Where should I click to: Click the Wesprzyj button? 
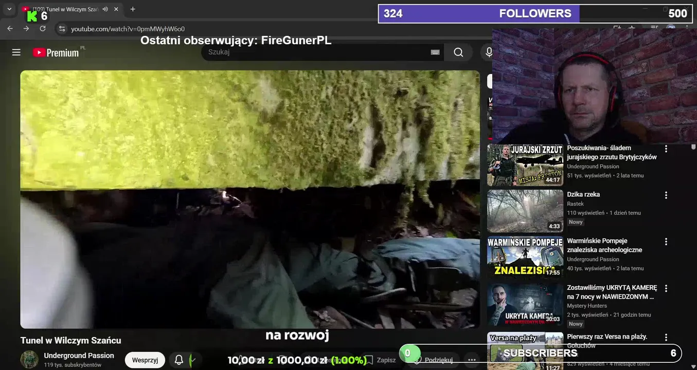[145, 360]
